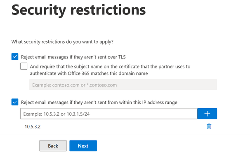
Task: Delete the 10.5.3.2 entry with trash icon
Action: coord(209,126)
